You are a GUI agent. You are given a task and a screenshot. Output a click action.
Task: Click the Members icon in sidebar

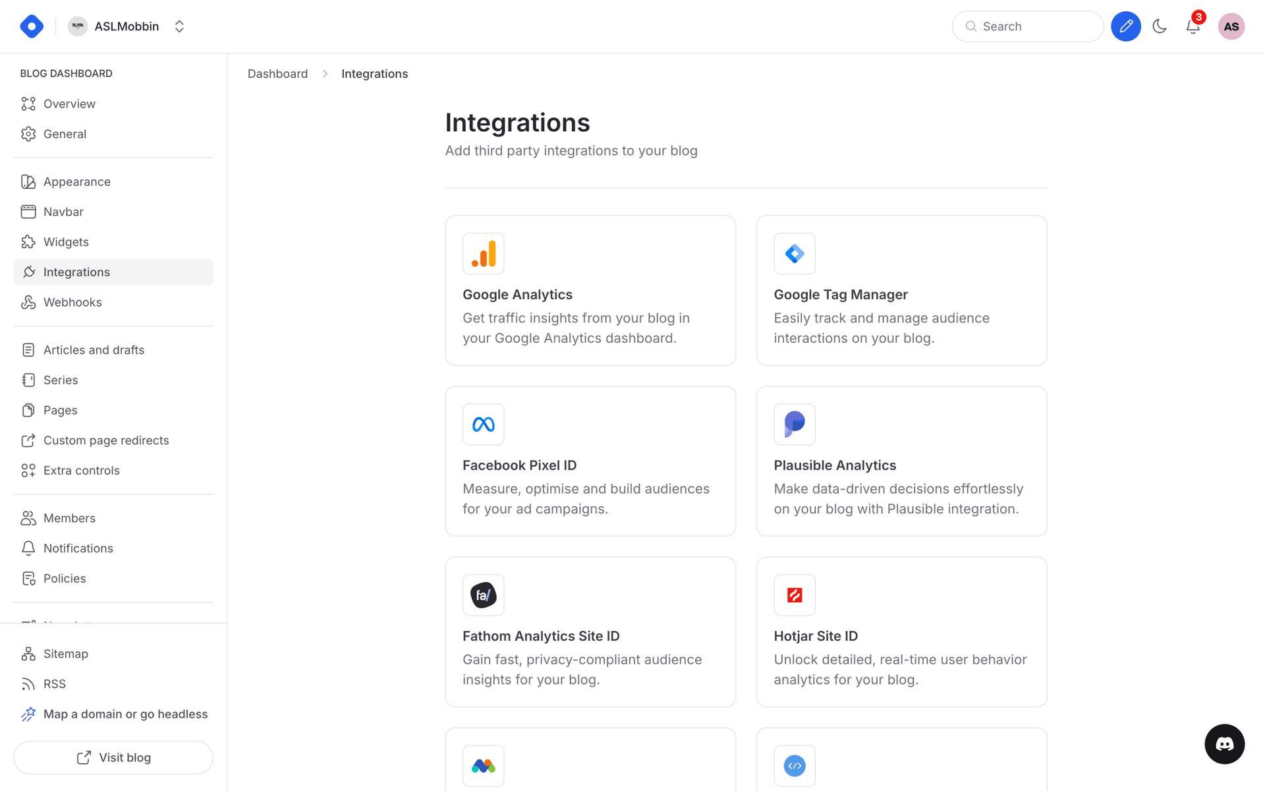[28, 518]
